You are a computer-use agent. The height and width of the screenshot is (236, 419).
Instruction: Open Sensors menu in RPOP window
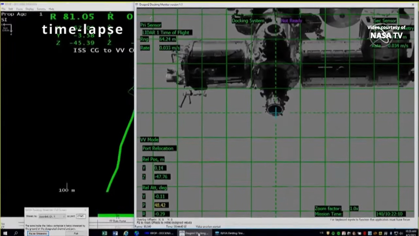click(x=41, y=9)
